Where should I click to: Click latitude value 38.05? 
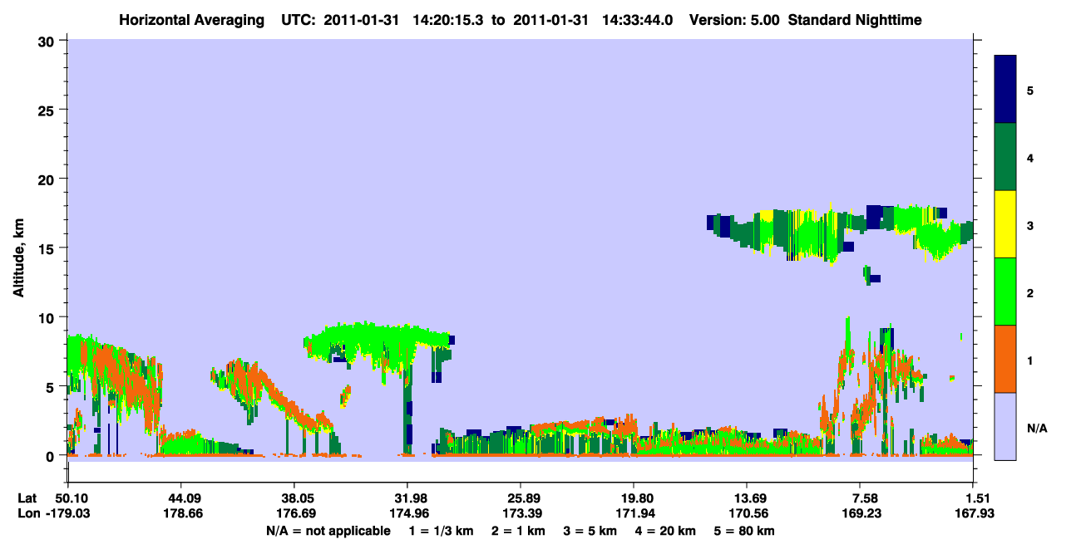click(x=294, y=498)
